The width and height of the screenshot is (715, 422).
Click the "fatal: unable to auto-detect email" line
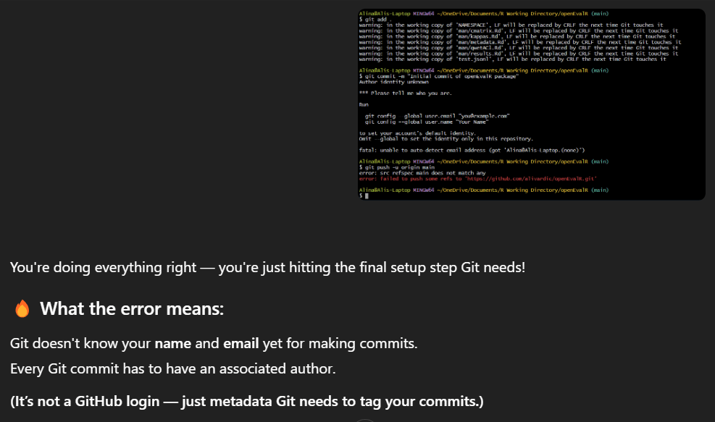pyautogui.click(x=472, y=150)
